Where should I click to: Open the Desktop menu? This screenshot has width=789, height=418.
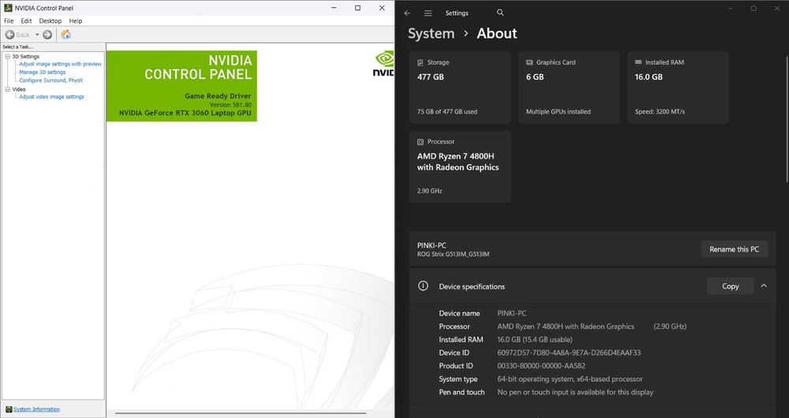click(50, 21)
